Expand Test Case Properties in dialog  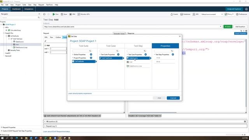point(127,54)
